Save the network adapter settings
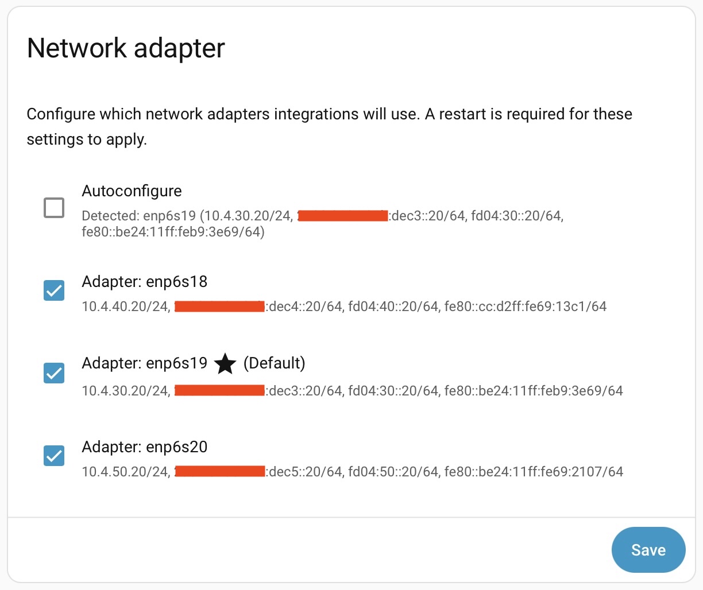This screenshot has height=590, width=703. point(648,550)
